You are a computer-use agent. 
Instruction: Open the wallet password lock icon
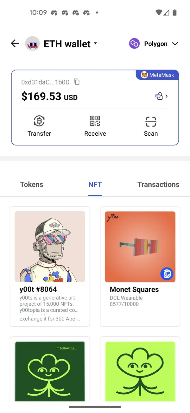tap(159, 96)
